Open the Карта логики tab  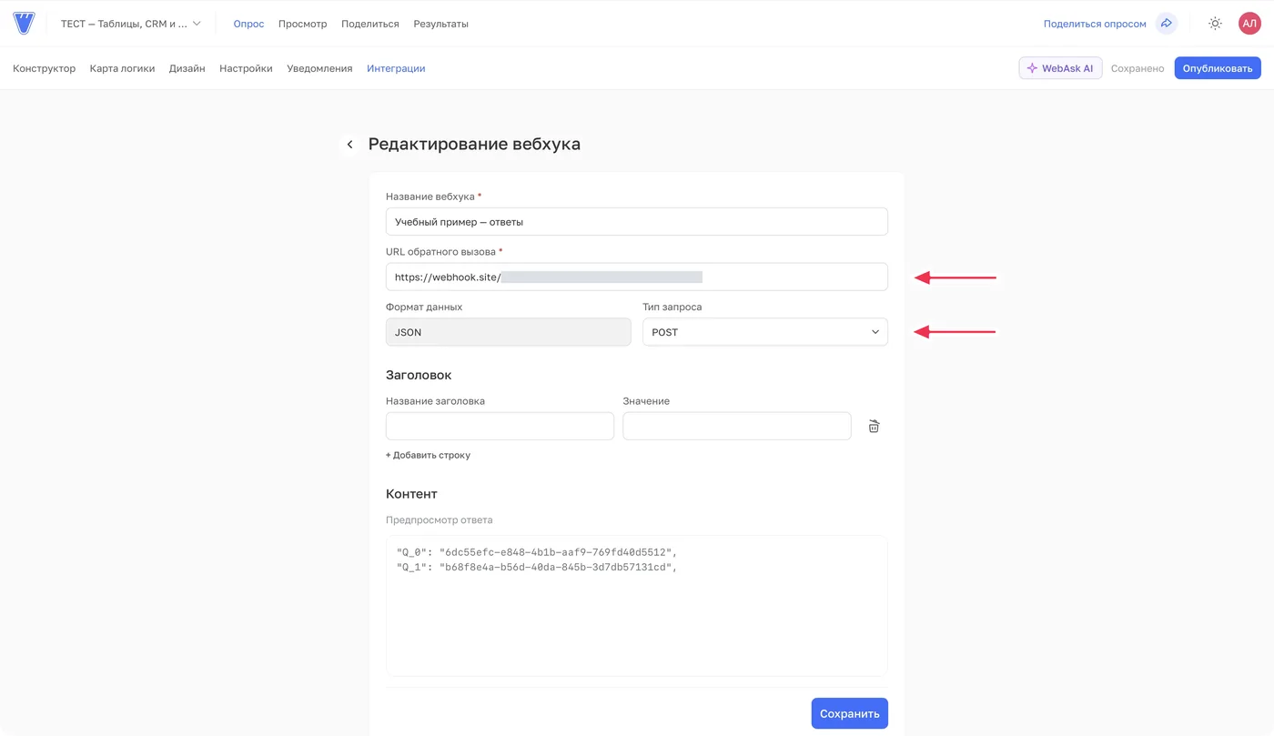pyautogui.click(x=122, y=68)
